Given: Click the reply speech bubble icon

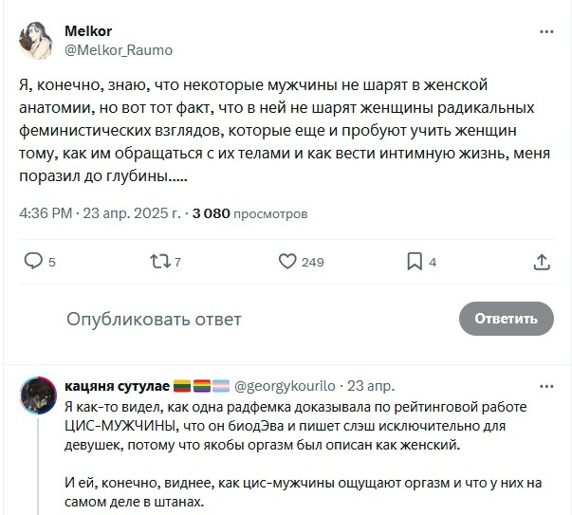Looking at the screenshot, I should click(33, 261).
